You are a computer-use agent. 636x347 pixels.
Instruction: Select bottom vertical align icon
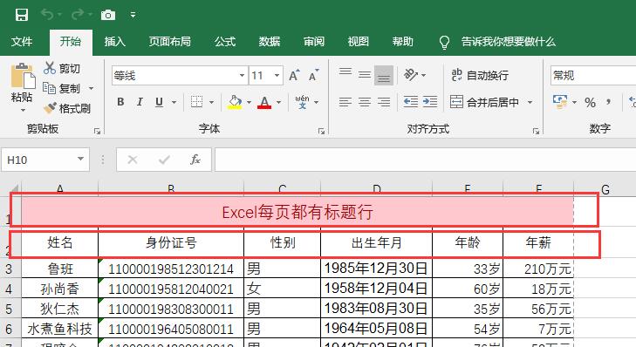[x=384, y=76]
